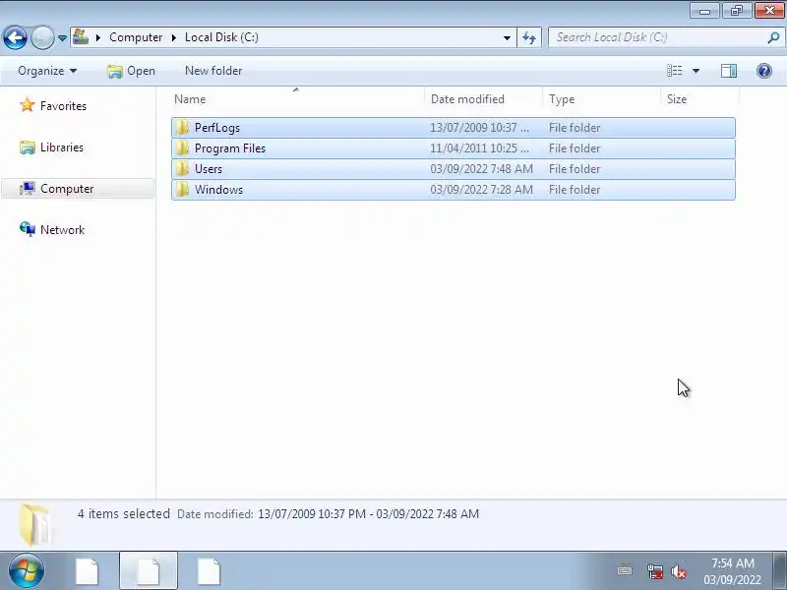Click the File folder type of PerfLogs
Image resolution: width=787 pixels, height=590 pixels.
coord(575,128)
